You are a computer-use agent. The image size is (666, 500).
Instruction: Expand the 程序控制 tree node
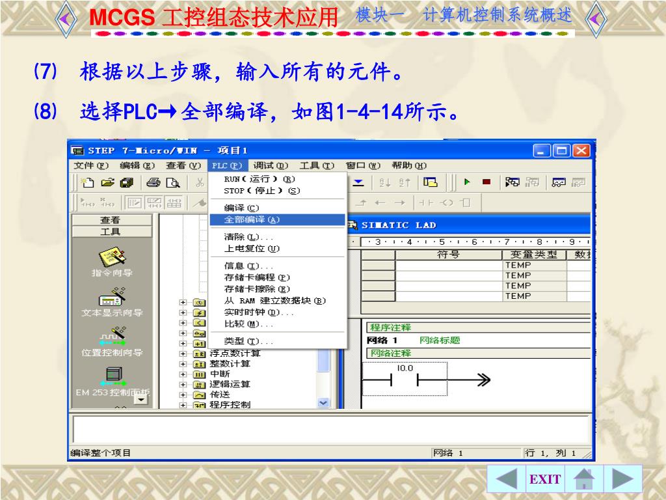tap(183, 405)
